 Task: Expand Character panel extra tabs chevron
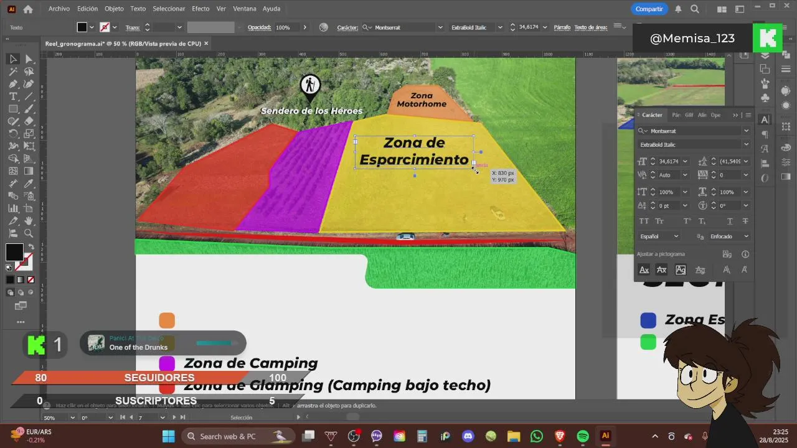tap(735, 115)
